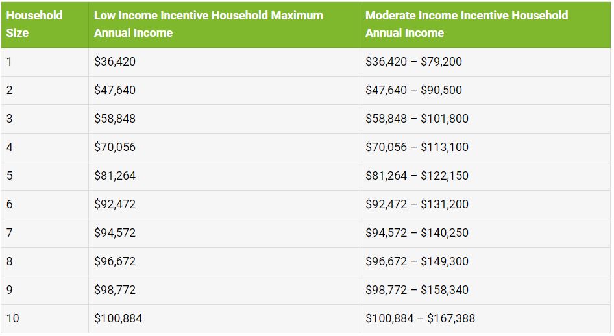Select the $81,264 – $122,150 cell

pos(417,176)
